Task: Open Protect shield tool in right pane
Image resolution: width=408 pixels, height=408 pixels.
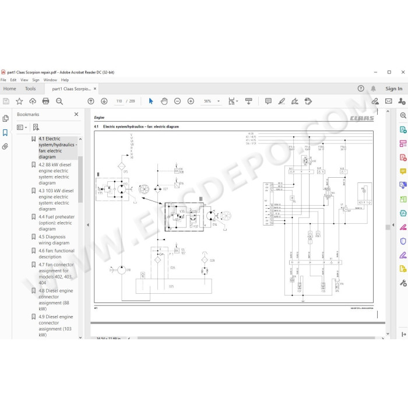Action: 403,241
